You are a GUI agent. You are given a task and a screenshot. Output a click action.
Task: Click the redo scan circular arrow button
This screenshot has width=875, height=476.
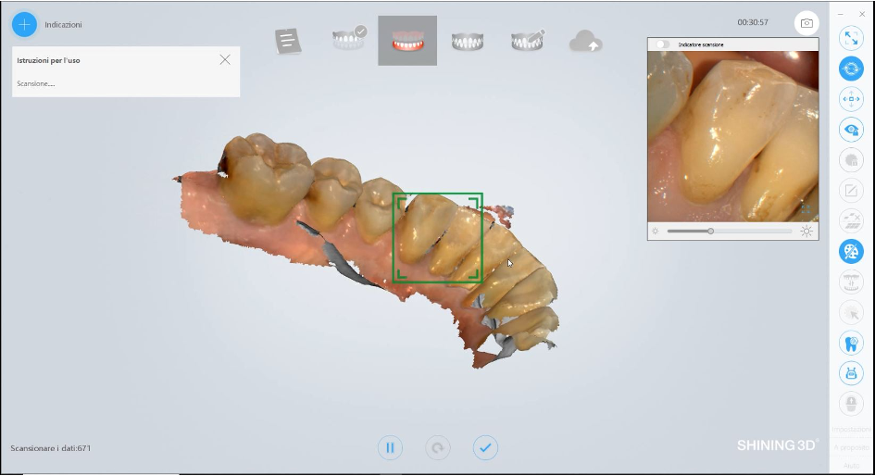tap(437, 447)
